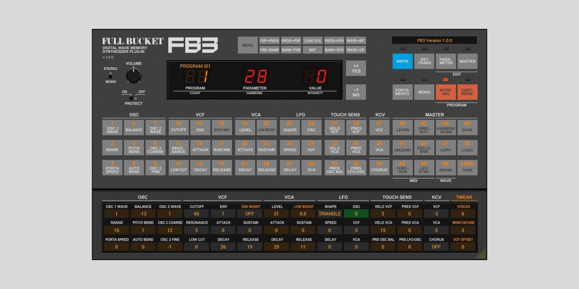Image resolution: width=579 pixels, height=289 pixels.
Task: Click the green LFO OSC value field
Action: [356, 214]
